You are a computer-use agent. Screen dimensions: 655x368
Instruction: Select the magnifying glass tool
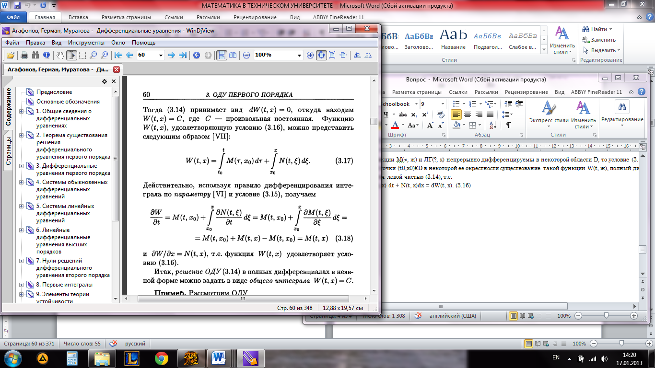93,55
